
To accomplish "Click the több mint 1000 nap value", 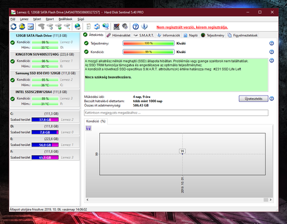I will tap(148, 101).
